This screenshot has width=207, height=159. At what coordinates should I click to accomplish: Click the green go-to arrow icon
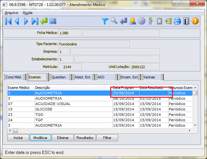44,21
